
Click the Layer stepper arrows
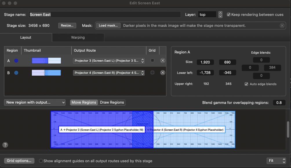pyautogui.click(x=221, y=15)
